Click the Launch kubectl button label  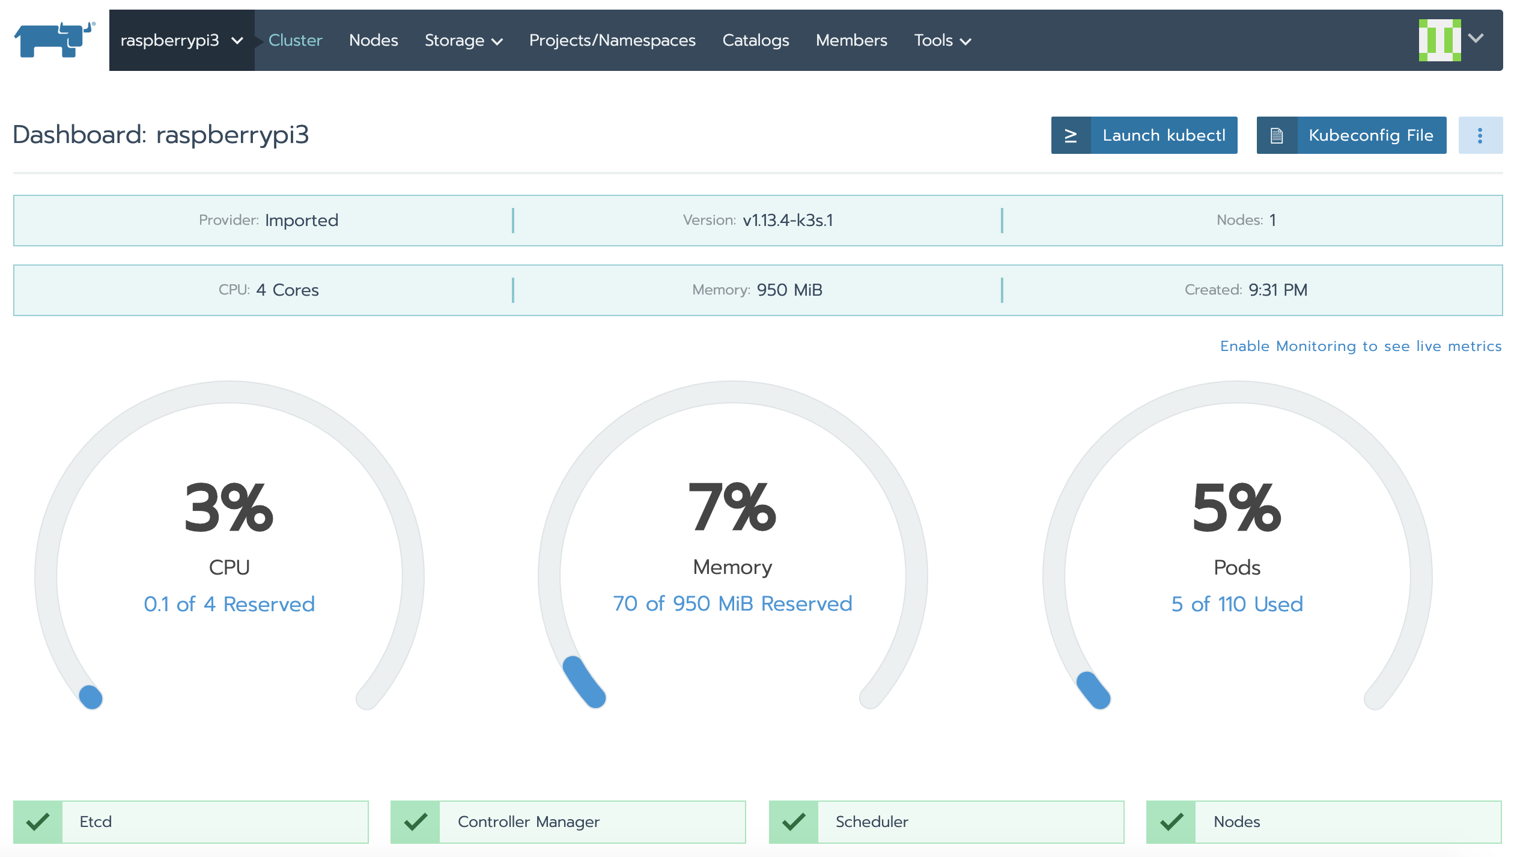[1164, 135]
